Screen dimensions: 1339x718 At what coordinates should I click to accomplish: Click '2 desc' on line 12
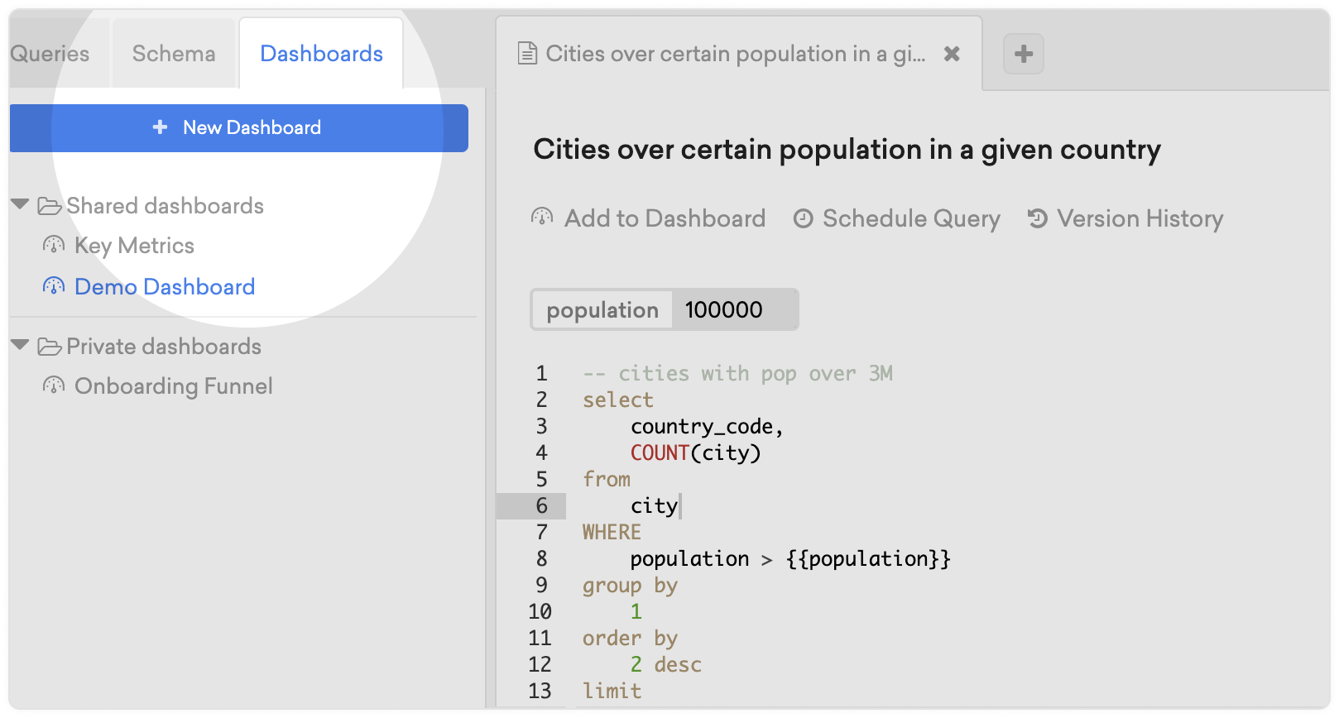[x=665, y=664]
